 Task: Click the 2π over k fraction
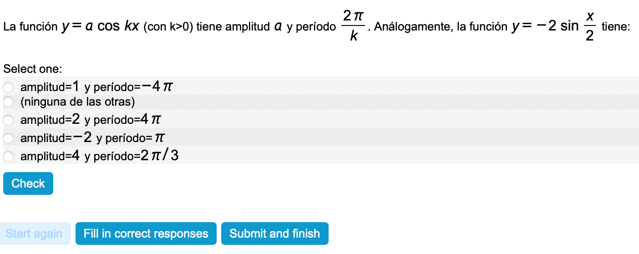coord(353,26)
